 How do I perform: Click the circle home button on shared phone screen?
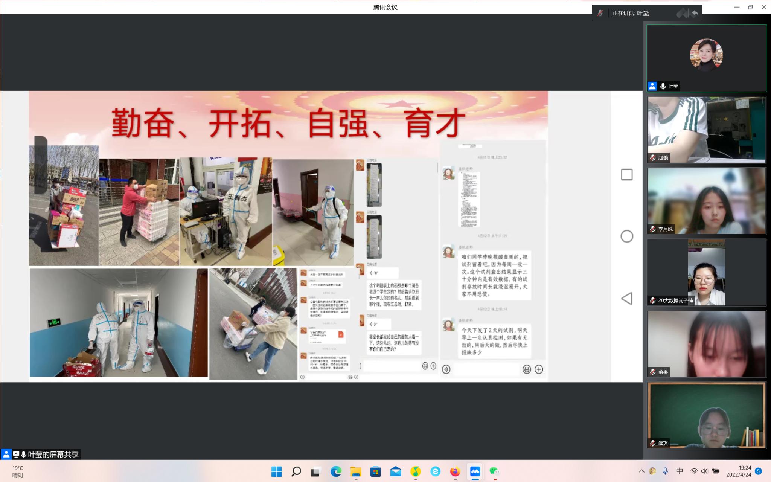point(627,236)
